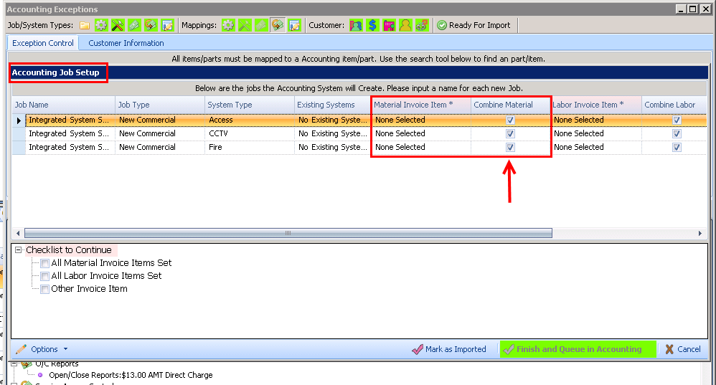
Task: Sort by the Job Name column header
Action: pos(63,105)
